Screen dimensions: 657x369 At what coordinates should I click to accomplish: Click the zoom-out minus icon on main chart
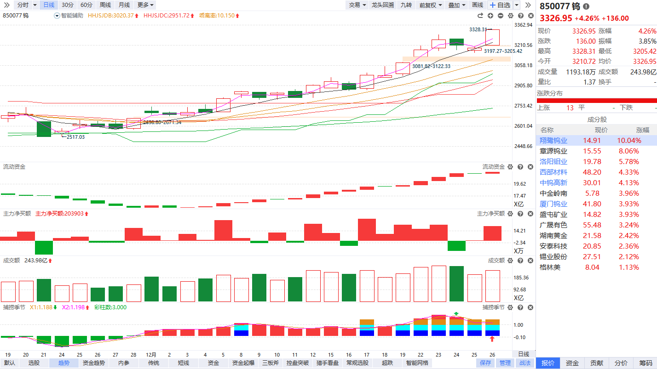pyautogui.click(x=501, y=16)
